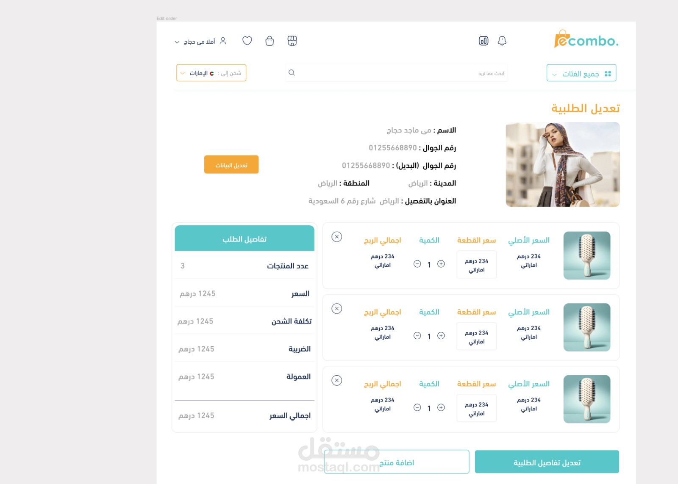Click the statistics chart icon in the header
Image resolution: width=678 pixels, height=484 pixels.
(483, 41)
